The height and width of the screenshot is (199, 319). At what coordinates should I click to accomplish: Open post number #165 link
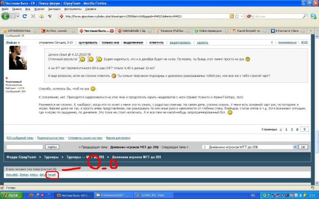pos(304,43)
